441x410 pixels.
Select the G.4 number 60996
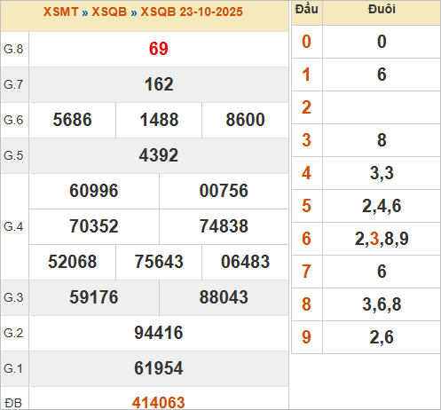coord(94,191)
